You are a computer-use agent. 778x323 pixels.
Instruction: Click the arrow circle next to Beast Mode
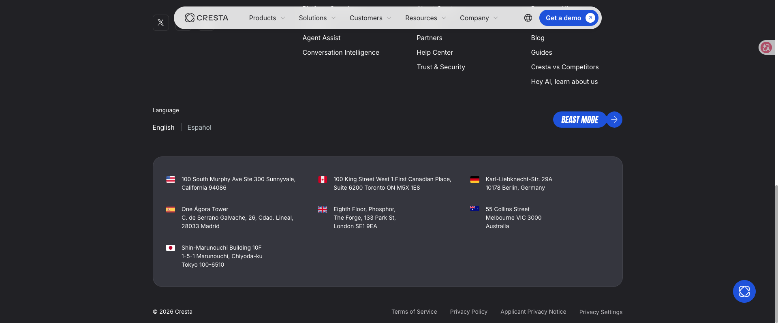[x=614, y=120]
